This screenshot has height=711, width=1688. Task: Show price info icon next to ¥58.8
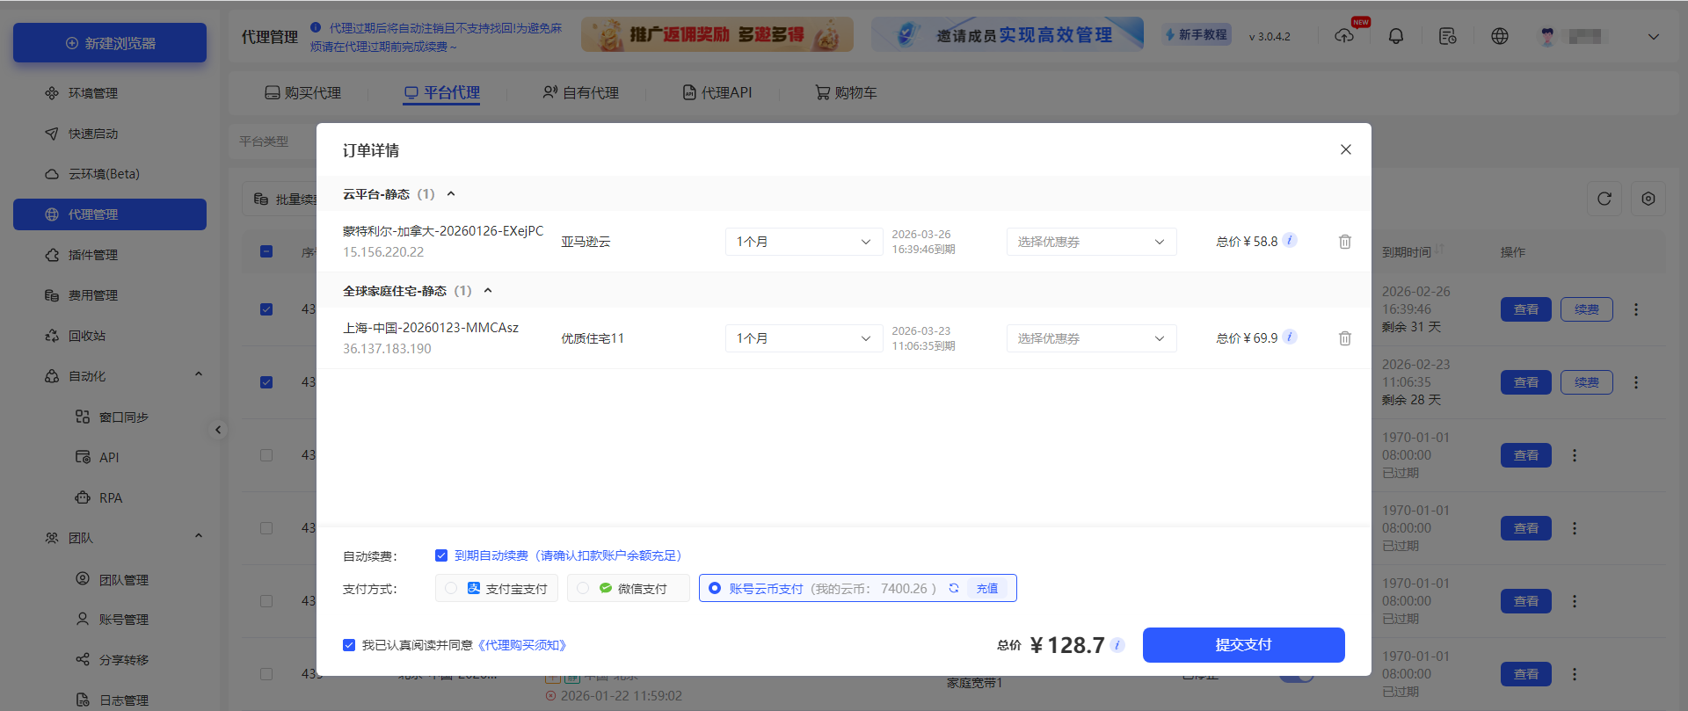(x=1290, y=241)
